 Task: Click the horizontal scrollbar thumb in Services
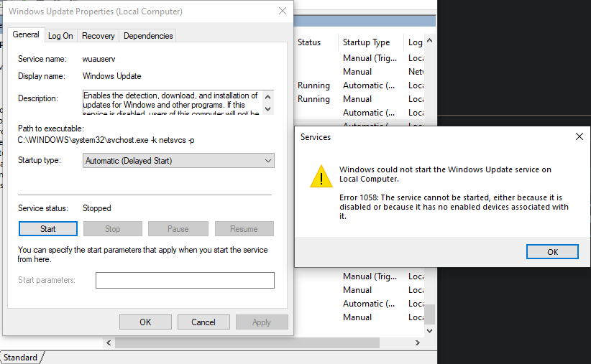coord(247,342)
